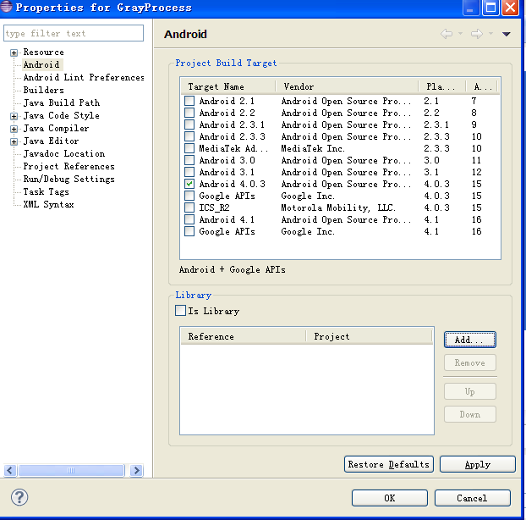526x520 pixels.
Task: Check the MediaTek target checkbox
Action: point(189,148)
